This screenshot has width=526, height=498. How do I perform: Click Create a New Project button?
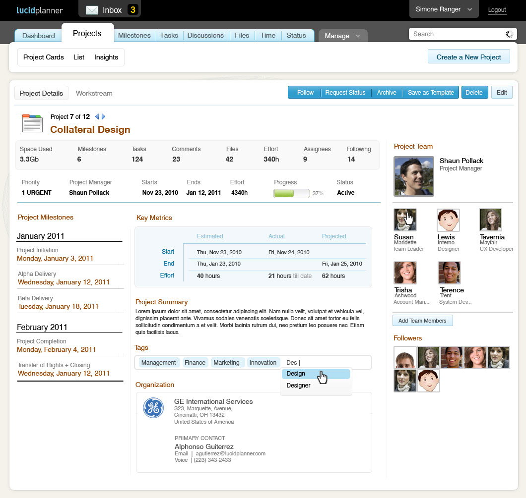(x=468, y=57)
